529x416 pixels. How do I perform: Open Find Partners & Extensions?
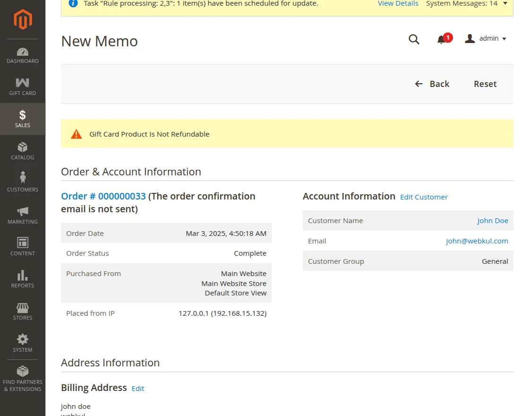pos(23,379)
